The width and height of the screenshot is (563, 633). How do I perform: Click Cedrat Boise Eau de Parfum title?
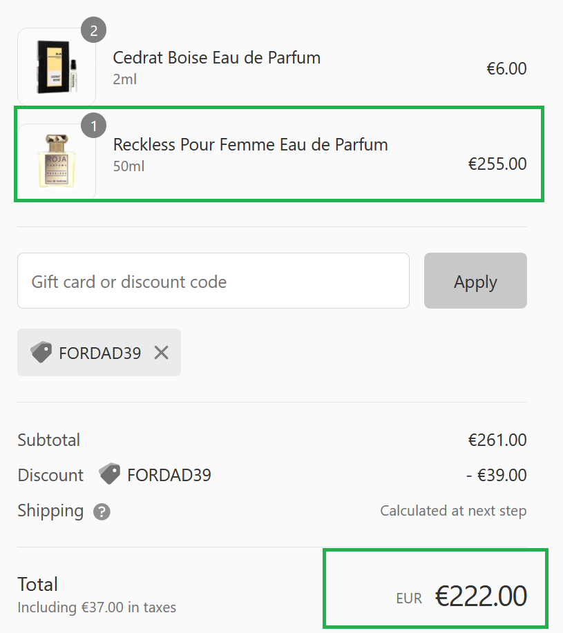coord(216,57)
